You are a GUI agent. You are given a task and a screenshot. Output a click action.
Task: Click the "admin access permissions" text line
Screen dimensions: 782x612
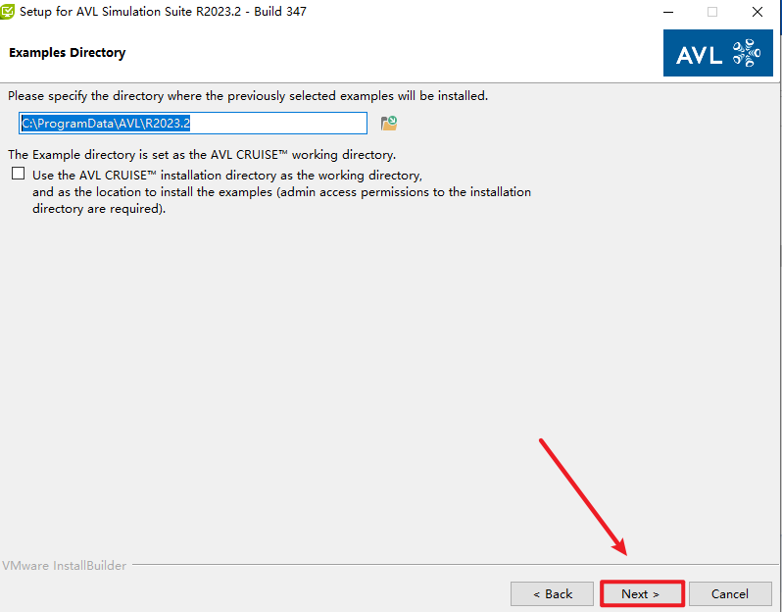[x=281, y=192]
